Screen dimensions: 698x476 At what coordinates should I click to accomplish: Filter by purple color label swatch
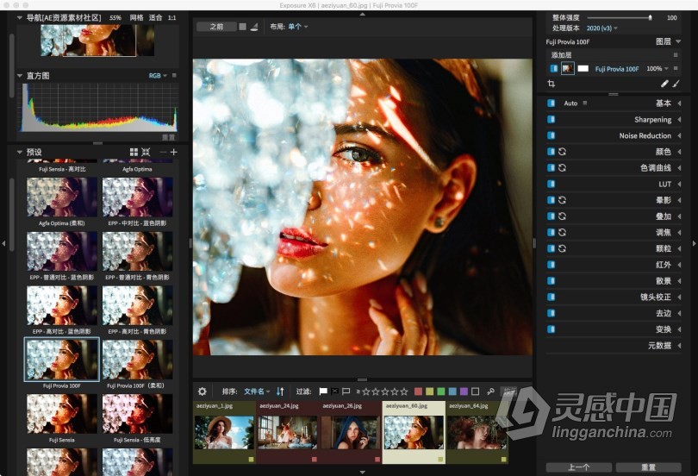464,391
